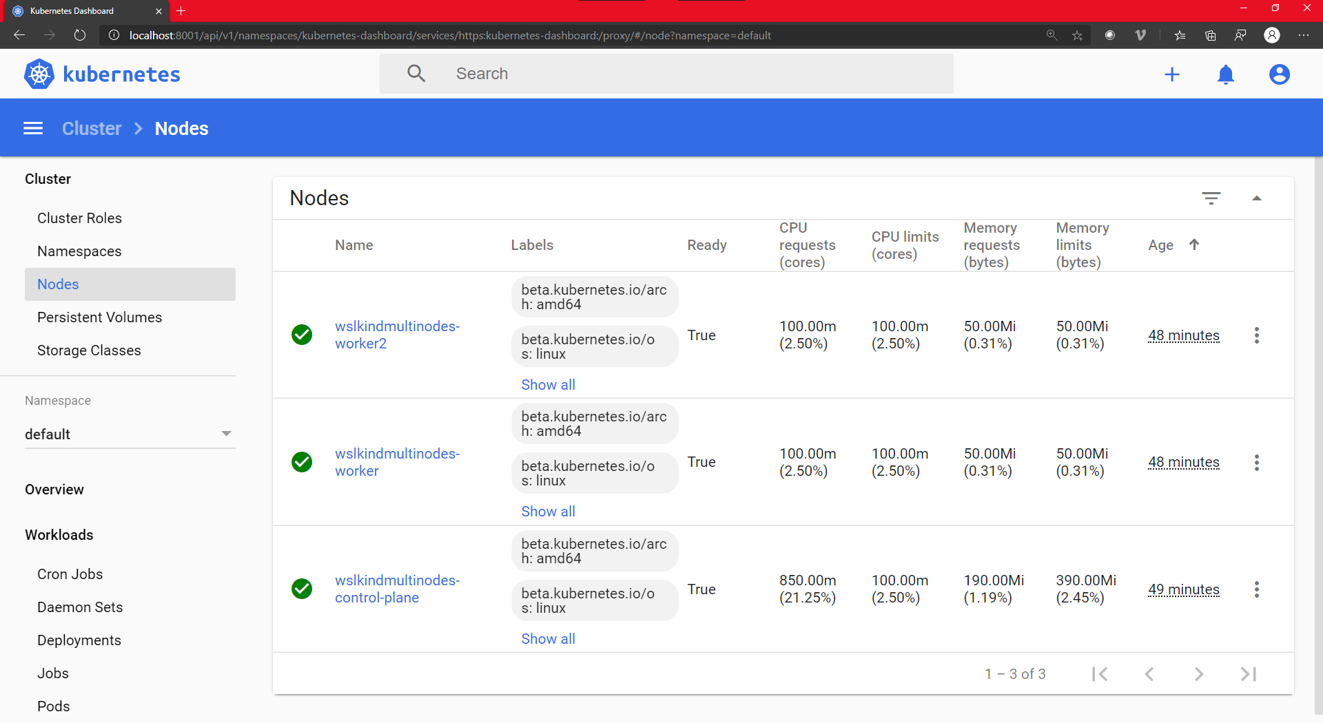Click the notifications bell icon
This screenshot has height=723, width=1323.
coord(1226,74)
